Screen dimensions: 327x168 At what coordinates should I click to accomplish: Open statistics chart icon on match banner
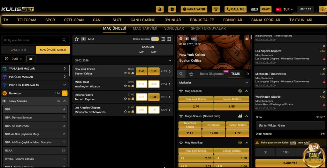[x=247, y=38]
